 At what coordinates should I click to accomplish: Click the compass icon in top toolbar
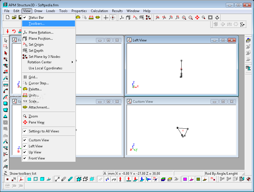(x=113, y=18)
